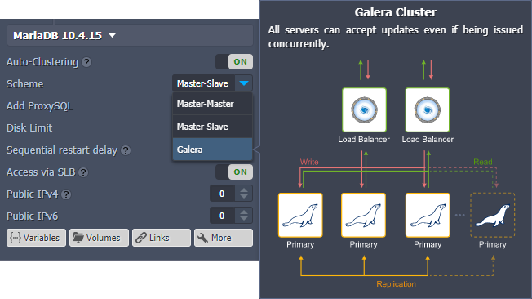Click the More button
The height and width of the screenshot is (299, 532).
point(224,238)
